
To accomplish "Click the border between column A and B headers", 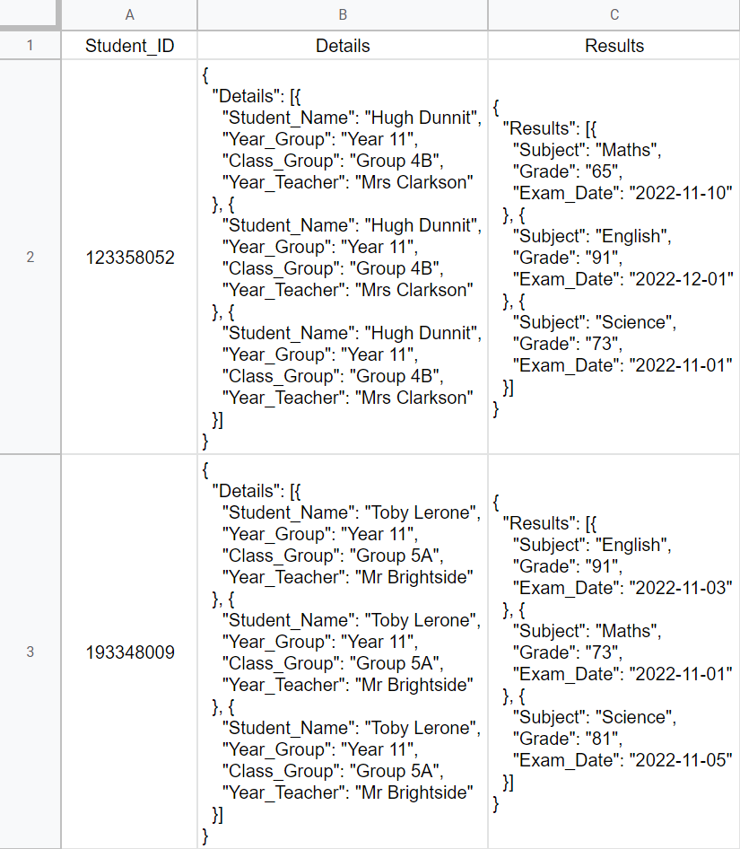I will 197,14.
